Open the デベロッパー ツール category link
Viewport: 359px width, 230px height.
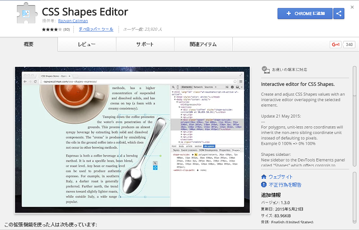[x=96, y=29]
